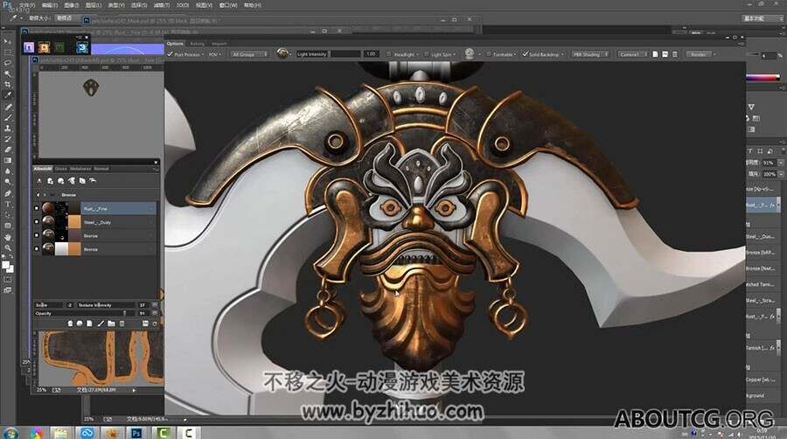The width and height of the screenshot is (787, 439).
Task: Toggle visibility of Rust_-_Fine layer
Action: (x=37, y=208)
